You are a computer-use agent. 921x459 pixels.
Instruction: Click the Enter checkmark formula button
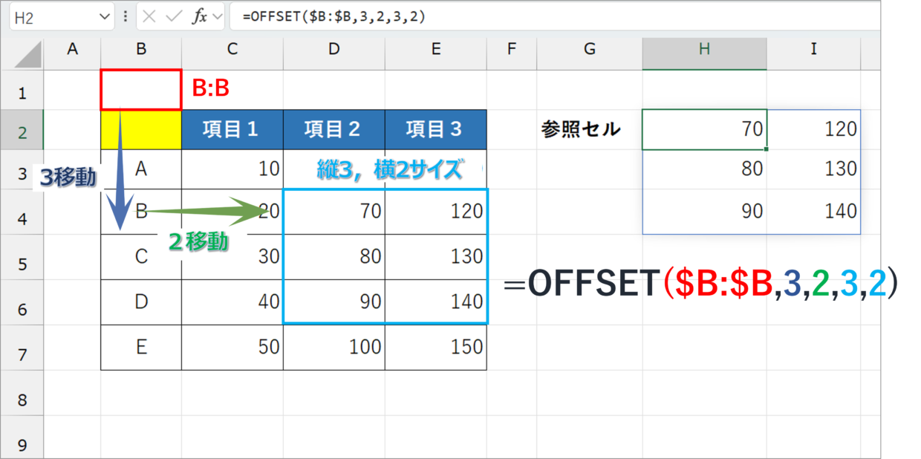[174, 16]
